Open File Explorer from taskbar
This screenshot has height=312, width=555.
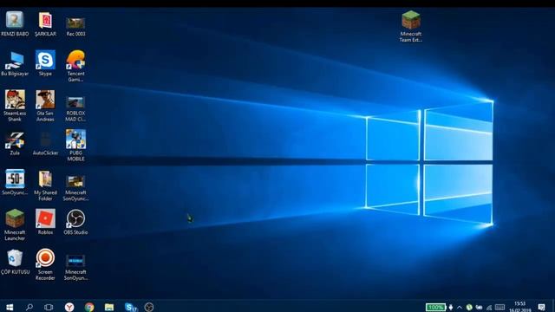(x=109, y=307)
